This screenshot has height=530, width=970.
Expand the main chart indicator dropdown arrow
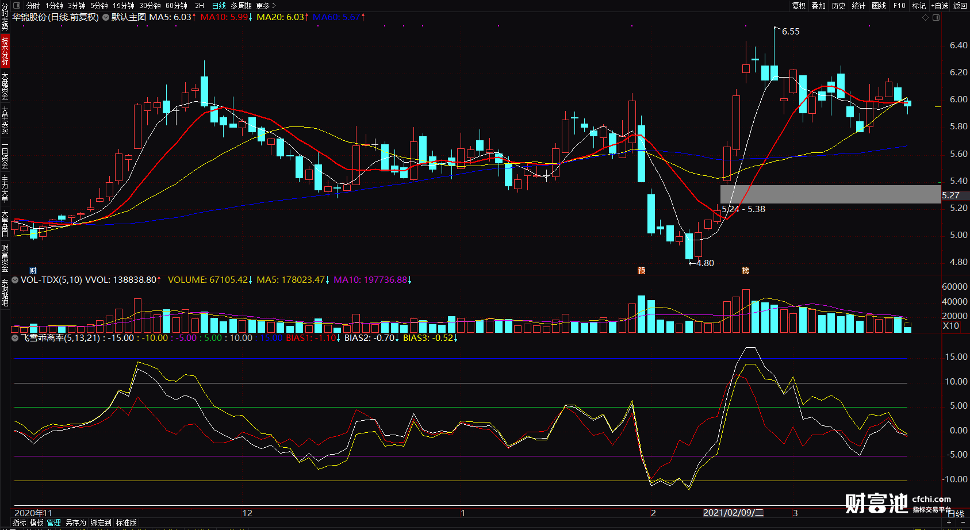pos(106,17)
